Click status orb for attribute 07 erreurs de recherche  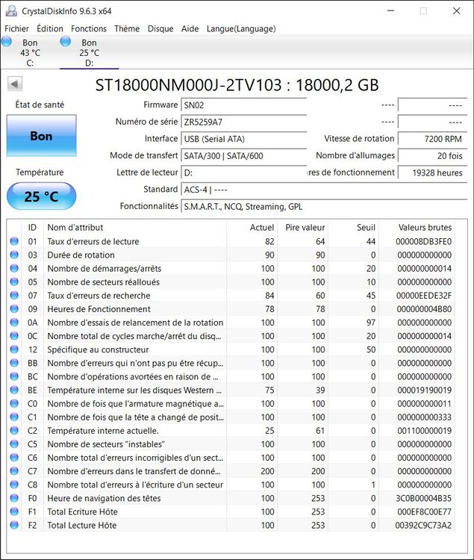click(14, 296)
